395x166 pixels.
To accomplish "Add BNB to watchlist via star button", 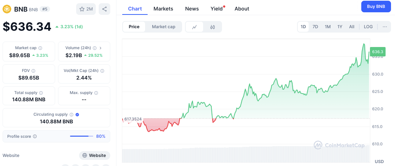I will point(86,9).
